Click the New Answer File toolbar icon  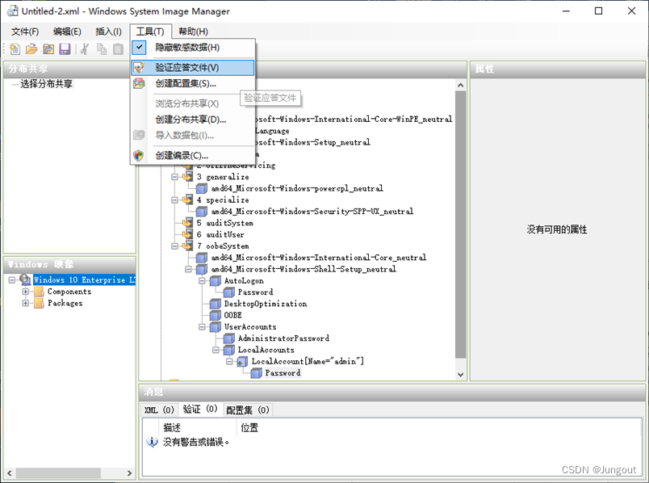coord(15,49)
